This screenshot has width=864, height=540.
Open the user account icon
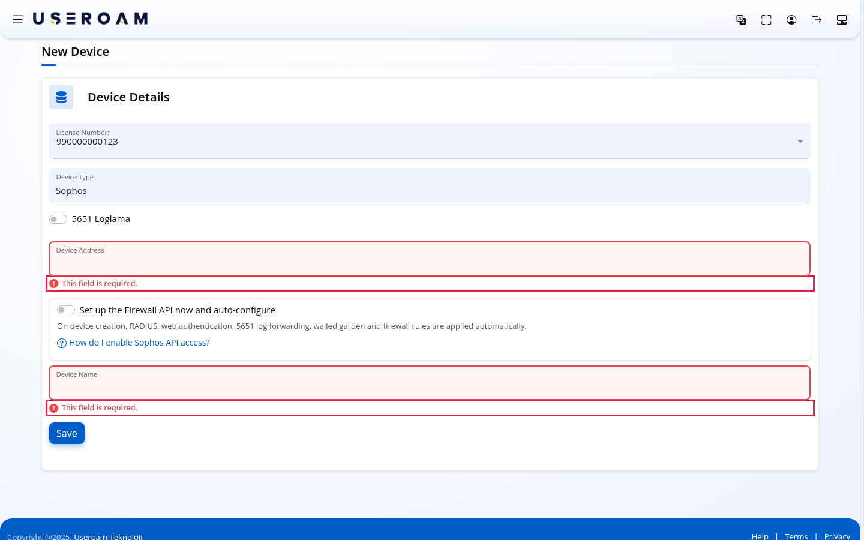click(791, 20)
